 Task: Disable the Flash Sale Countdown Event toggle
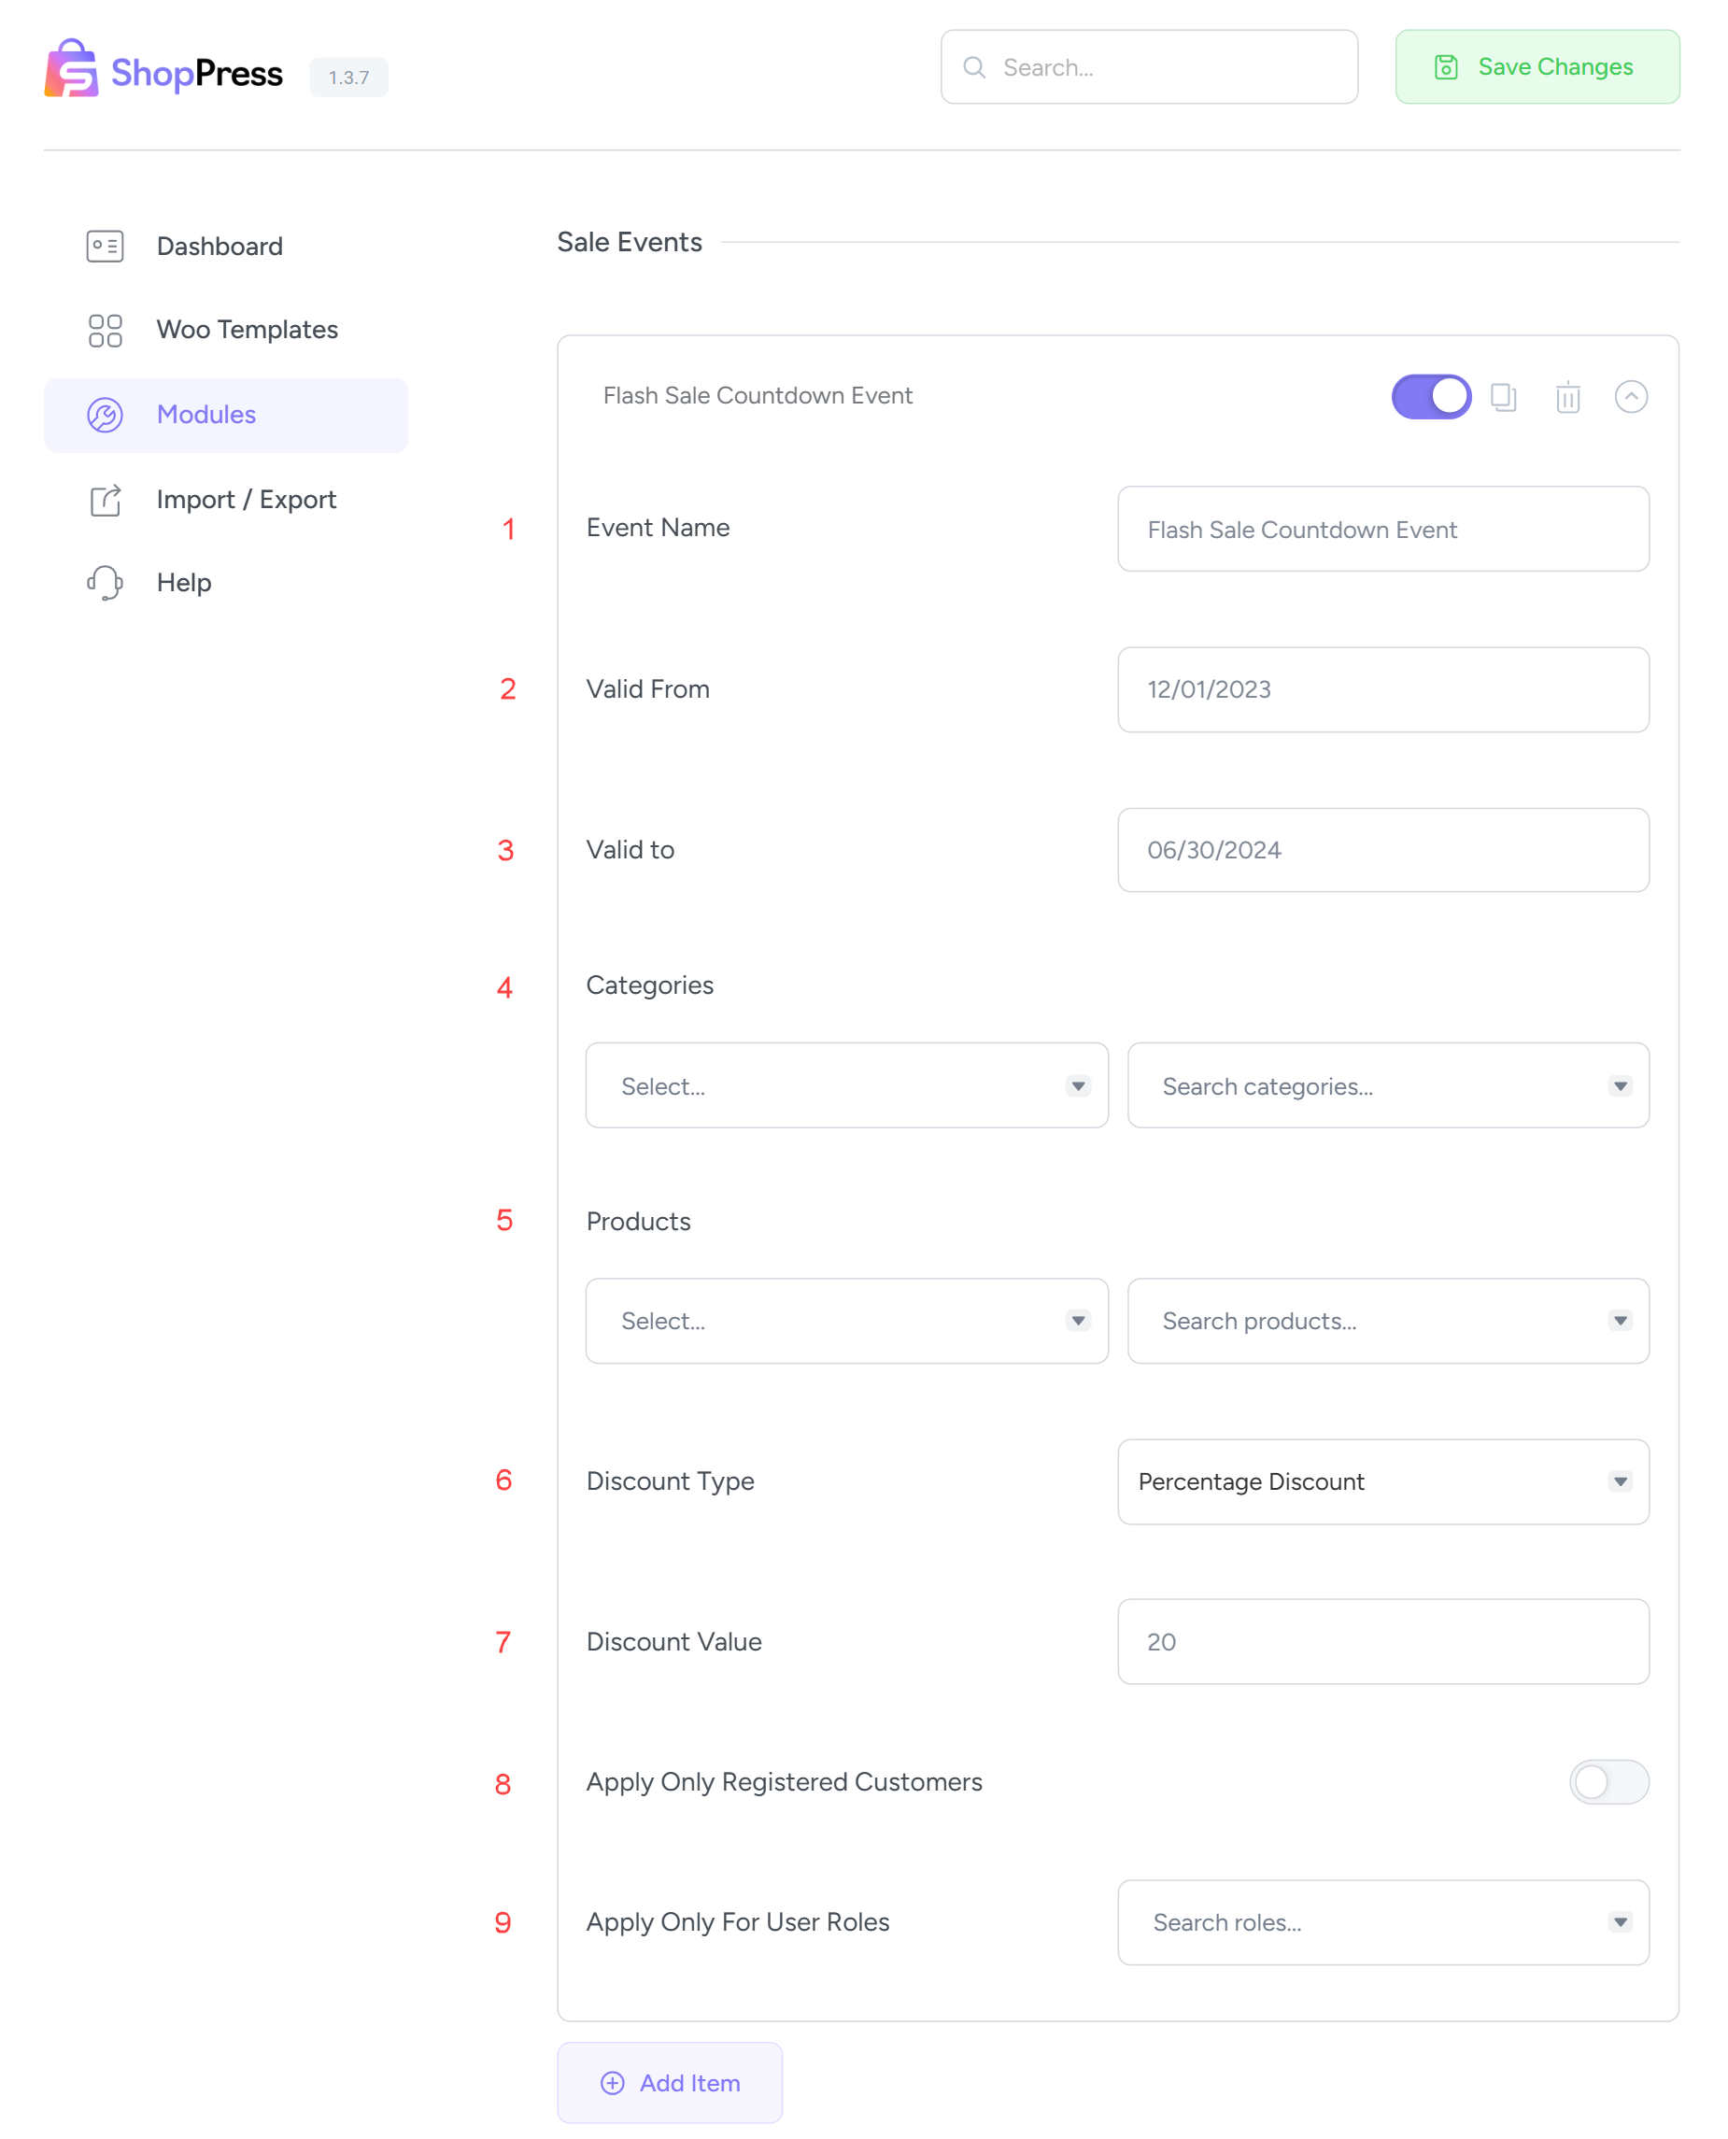(1430, 397)
